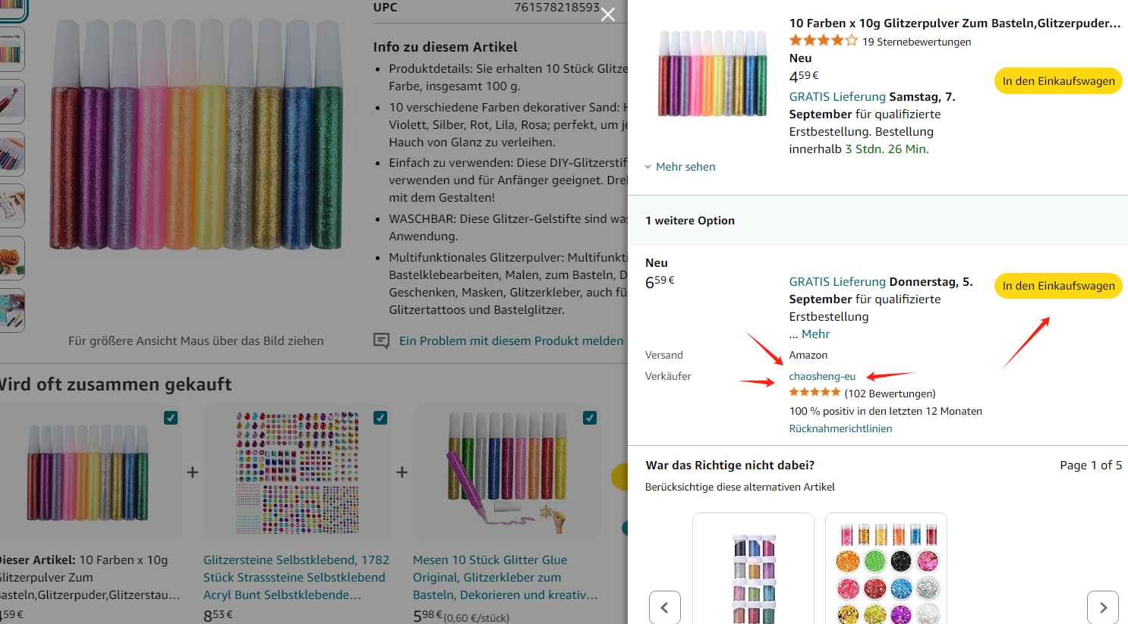Go to previous alternative items page
Screen dimensions: 1128x624
664,607
